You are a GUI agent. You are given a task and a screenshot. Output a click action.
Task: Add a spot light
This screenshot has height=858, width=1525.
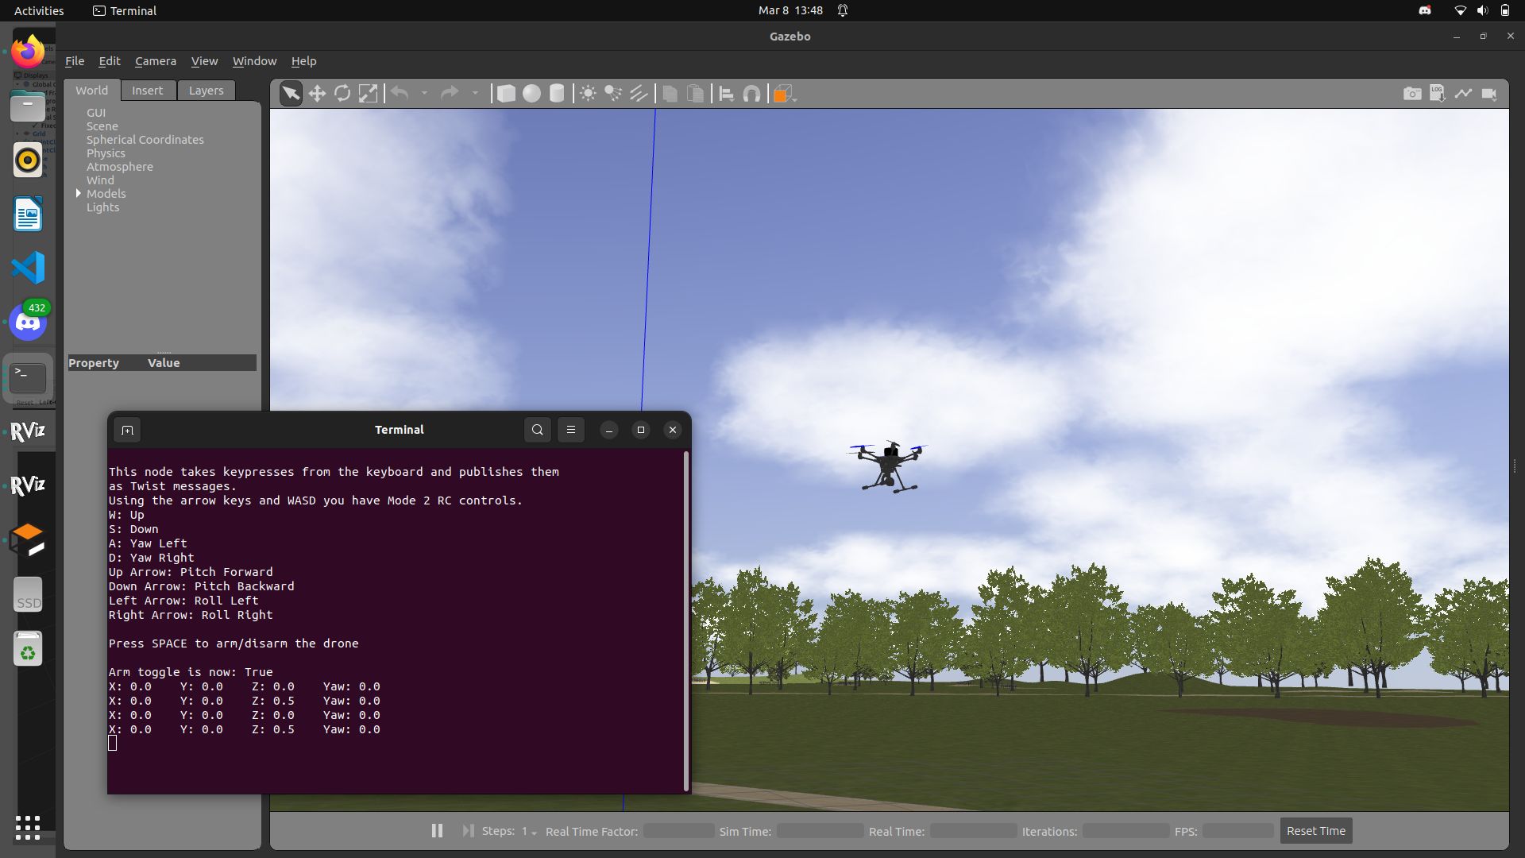point(613,94)
